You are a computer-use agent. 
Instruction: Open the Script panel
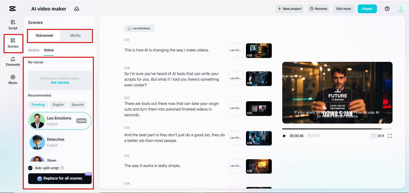tap(13, 25)
